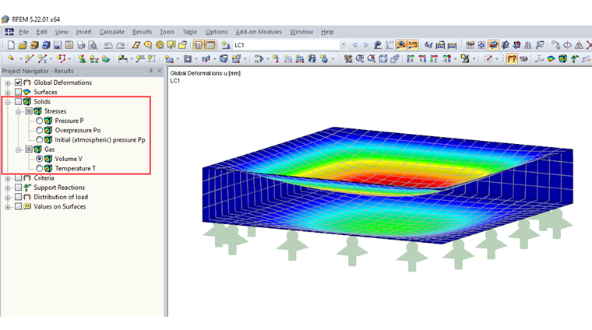This screenshot has height=330, width=592.
Task: Open Print Preview with magnifier page icon
Action: click(93, 45)
